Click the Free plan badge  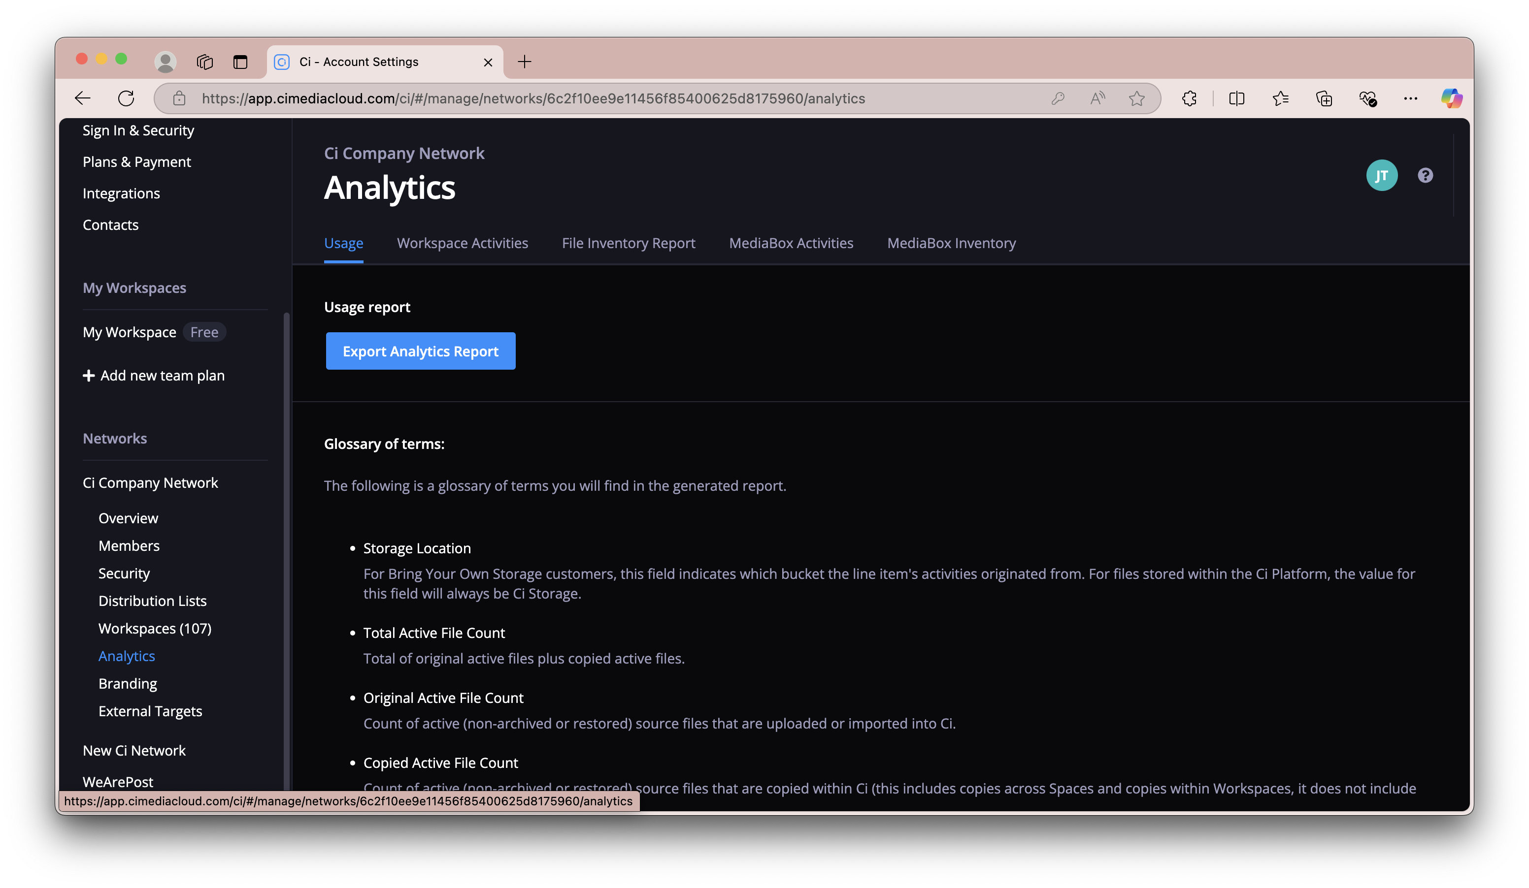[204, 332]
